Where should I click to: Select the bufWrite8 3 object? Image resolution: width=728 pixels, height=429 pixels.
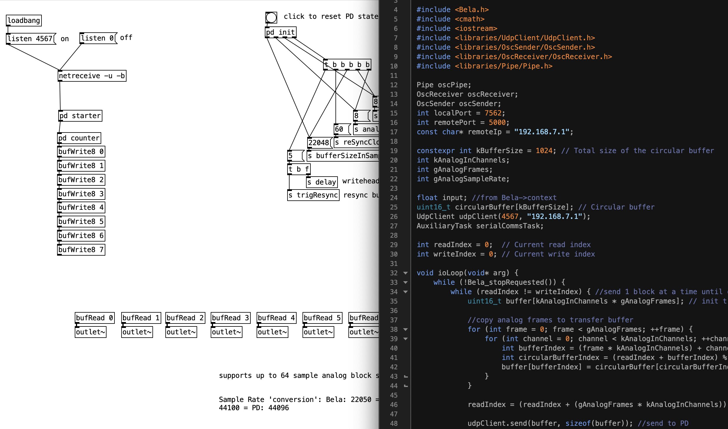pos(81,194)
